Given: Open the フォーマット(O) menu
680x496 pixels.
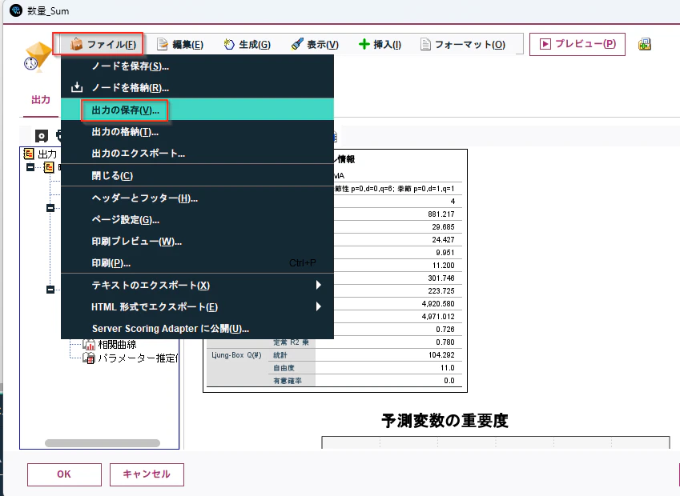Looking at the screenshot, I should tap(463, 44).
